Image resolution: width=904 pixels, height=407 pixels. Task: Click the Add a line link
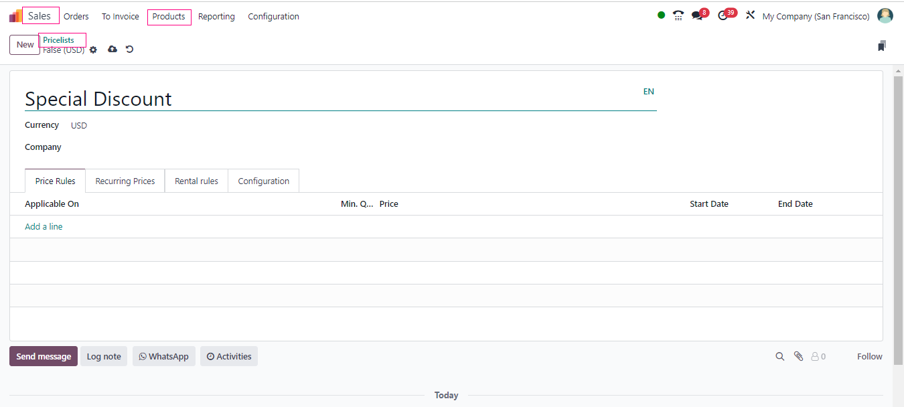point(44,227)
